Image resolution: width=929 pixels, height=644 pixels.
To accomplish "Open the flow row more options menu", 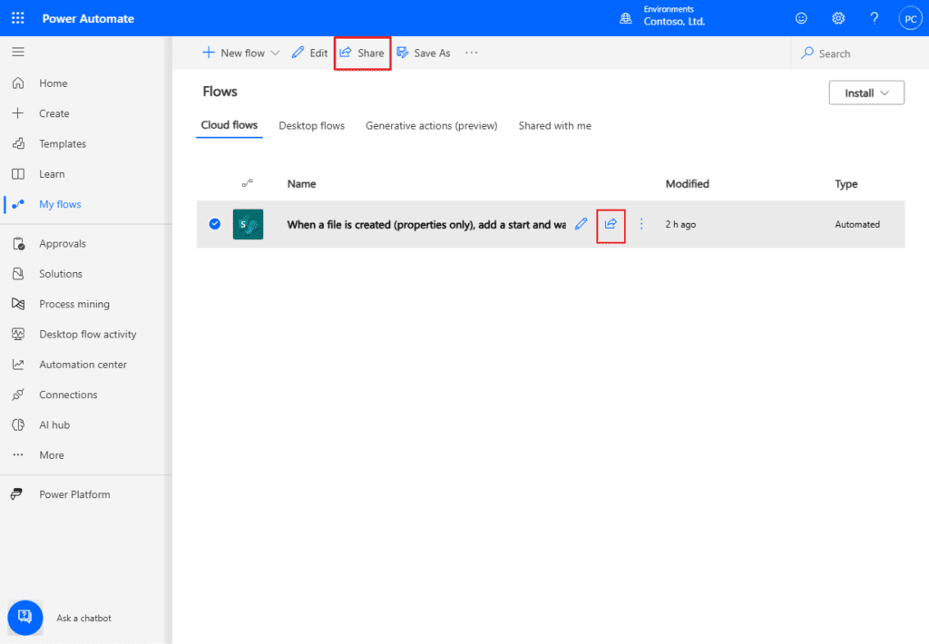I will click(x=641, y=224).
